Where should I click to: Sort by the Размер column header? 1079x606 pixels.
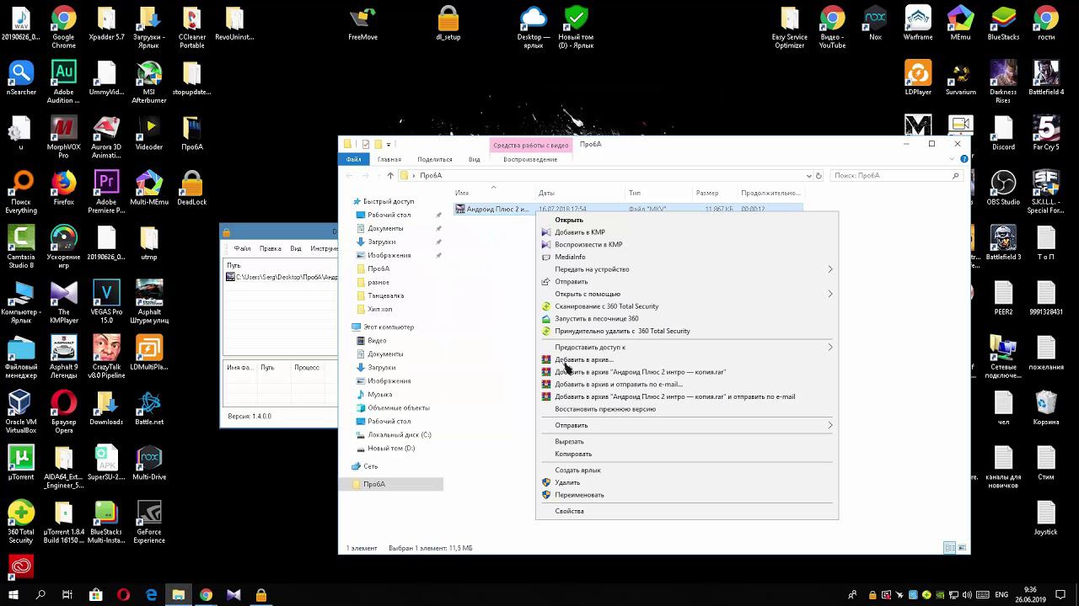click(x=706, y=193)
